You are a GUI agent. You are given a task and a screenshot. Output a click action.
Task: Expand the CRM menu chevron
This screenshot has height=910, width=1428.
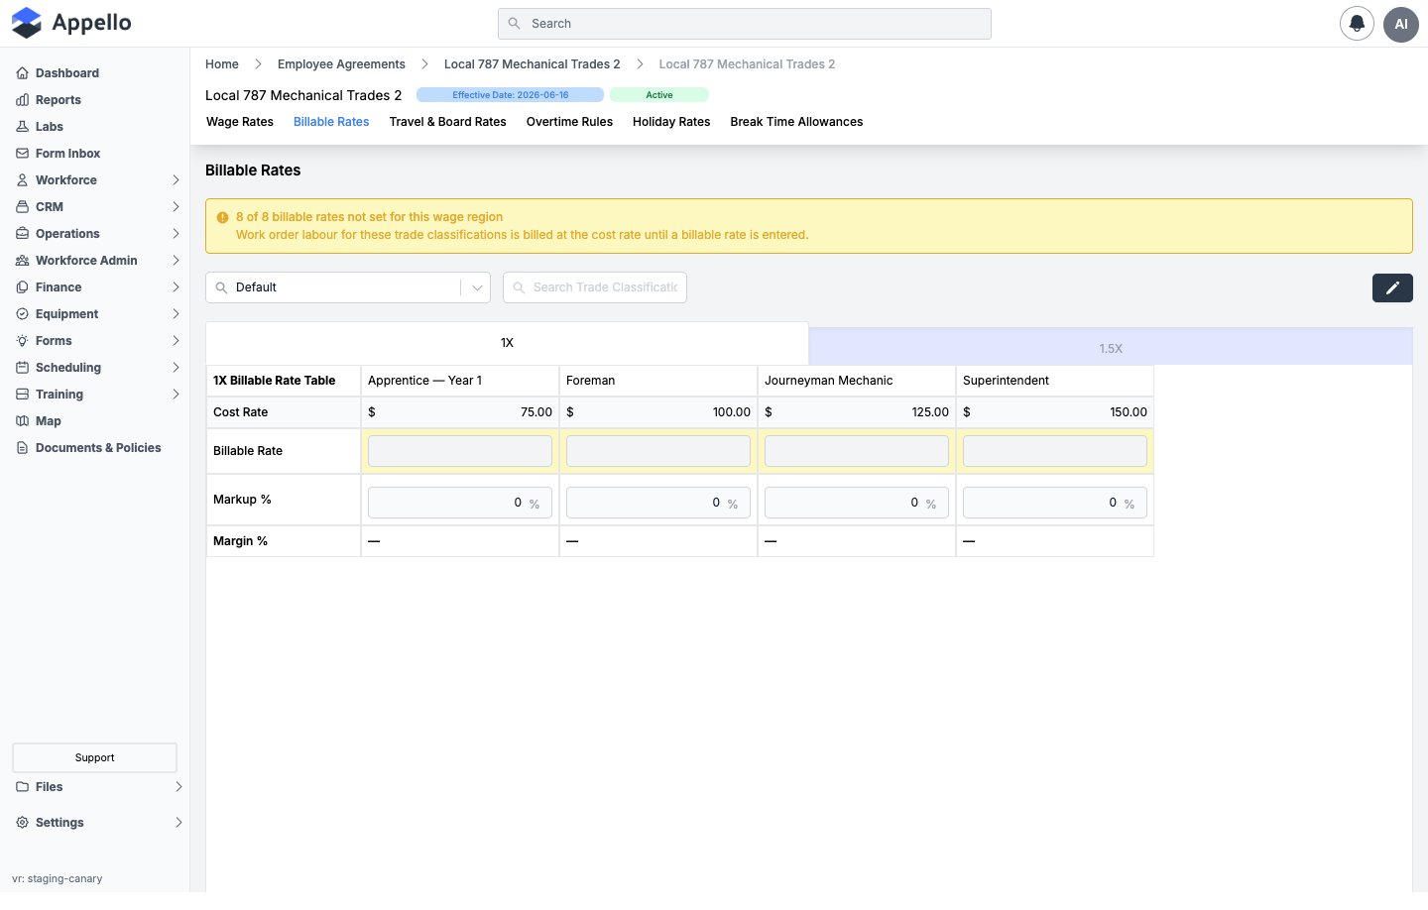click(176, 207)
